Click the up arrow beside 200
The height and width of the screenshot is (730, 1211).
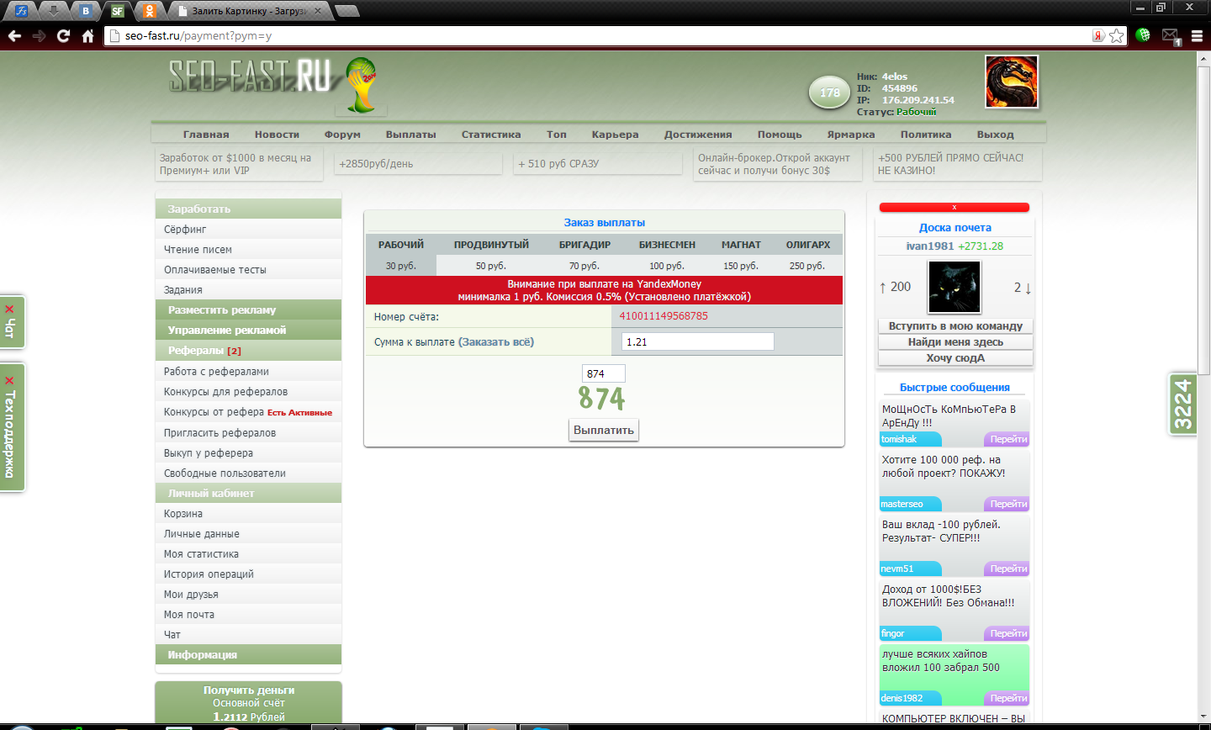(x=882, y=288)
